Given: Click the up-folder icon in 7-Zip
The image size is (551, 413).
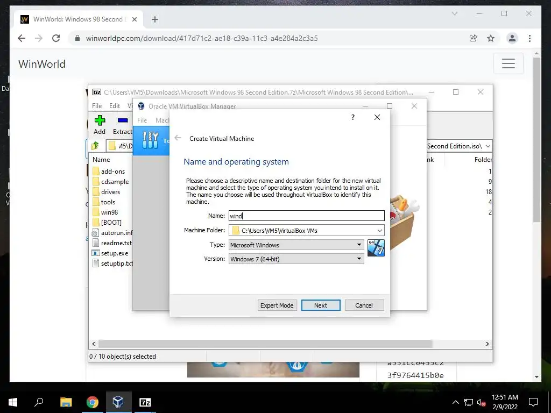Looking at the screenshot, I should (x=95, y=146).
